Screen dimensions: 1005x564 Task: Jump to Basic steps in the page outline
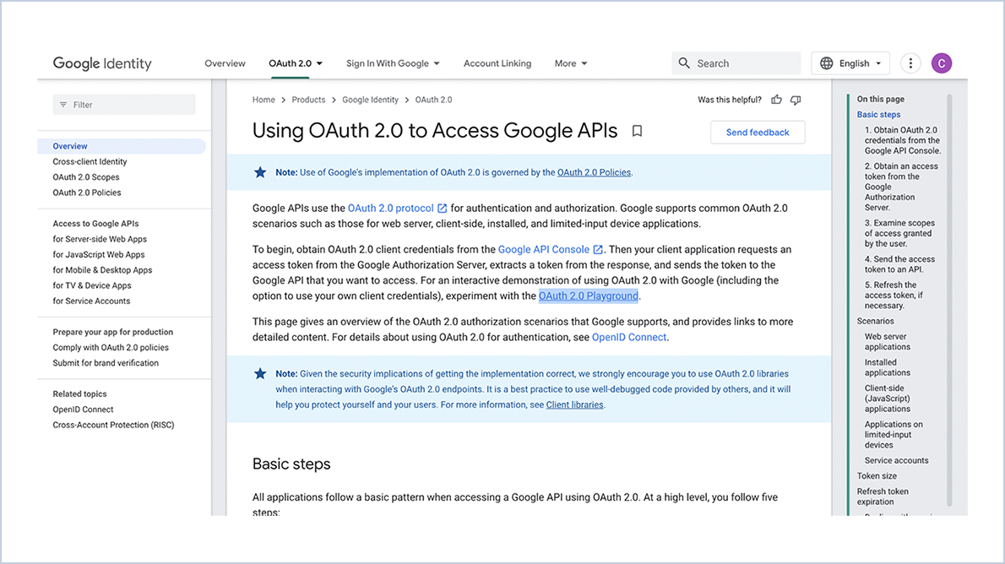point(878,114)
